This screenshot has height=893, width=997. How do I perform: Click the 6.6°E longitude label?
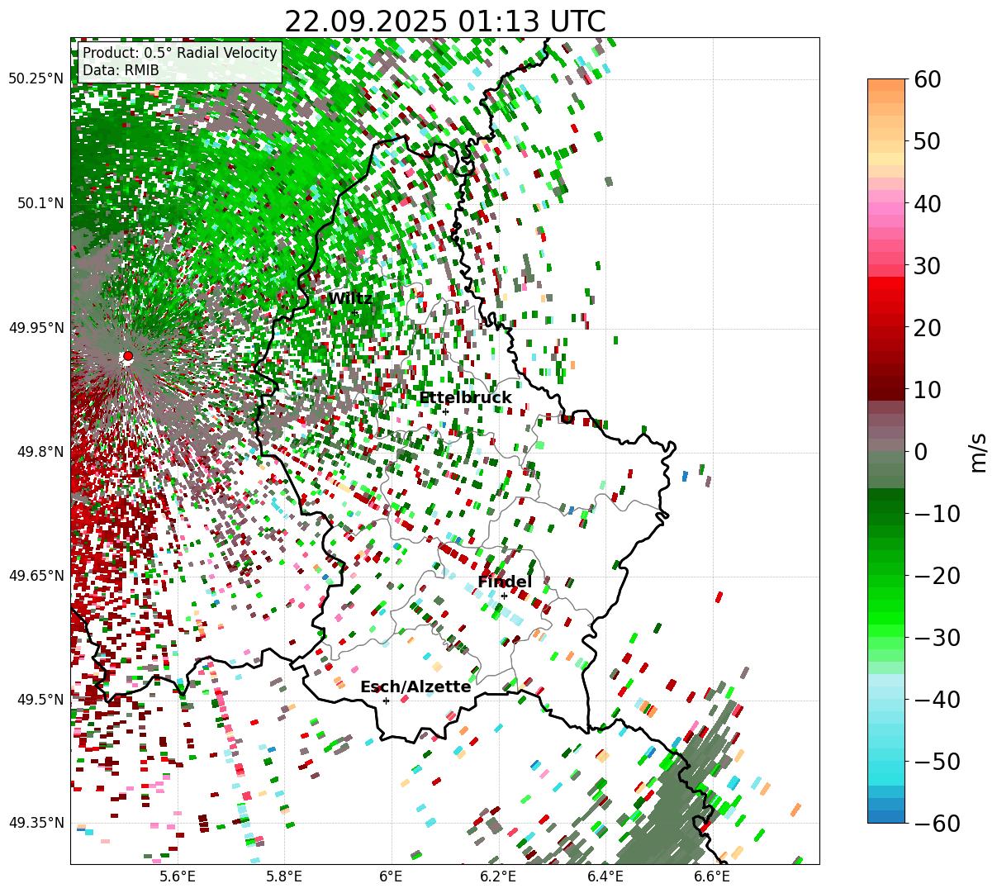click(712, 877)
